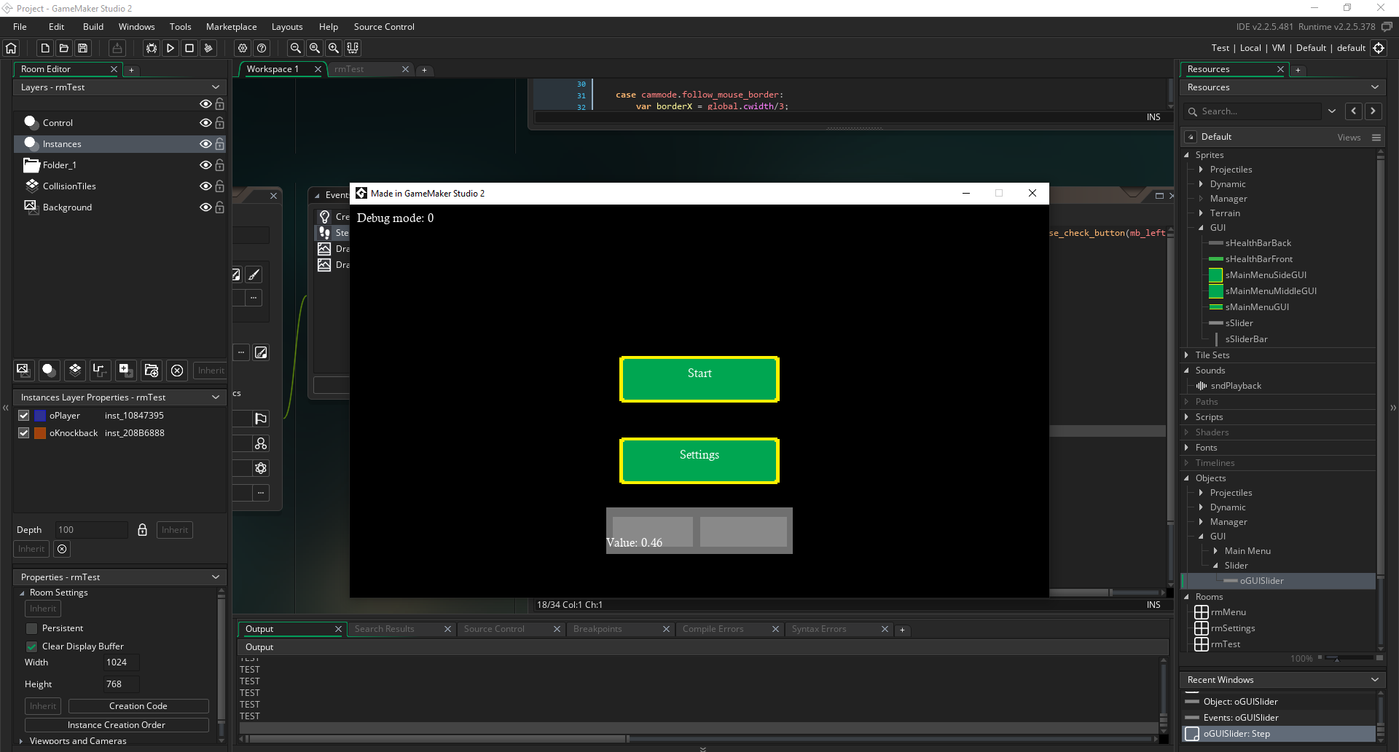The width and height of the screenshot is (1399, 752).
Task: Open the room Creation Code button
Action: (138, 706)
